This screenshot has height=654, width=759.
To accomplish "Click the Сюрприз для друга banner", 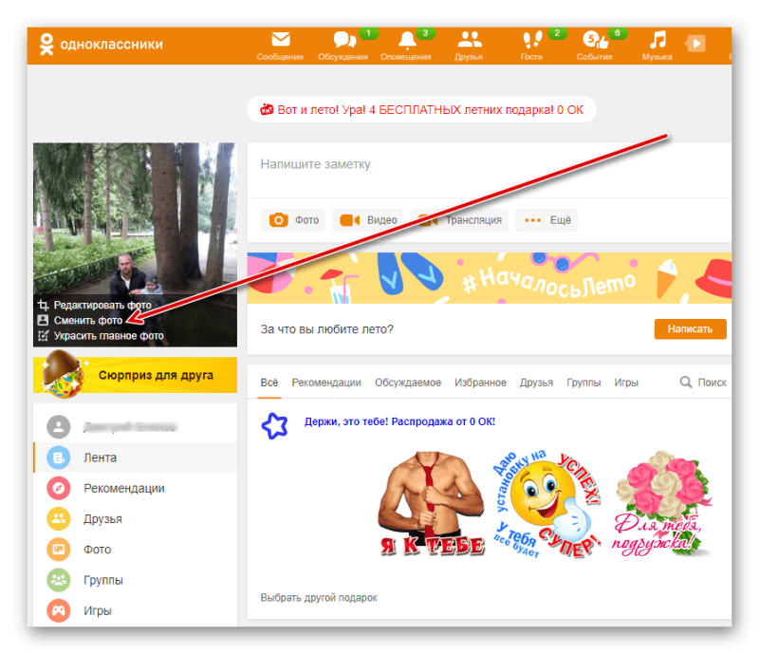I will 135,375.
